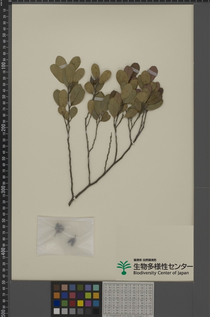Screen dimensions: 210x317
Task: Select the dark brown swatch in the top row
Action: pyautogui.click(x=57, y=288)
